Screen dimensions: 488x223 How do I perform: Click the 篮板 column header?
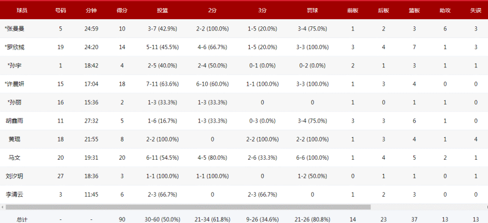coord(414,10)
